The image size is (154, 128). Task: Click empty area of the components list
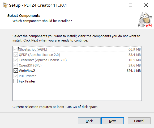click(77, 92)
